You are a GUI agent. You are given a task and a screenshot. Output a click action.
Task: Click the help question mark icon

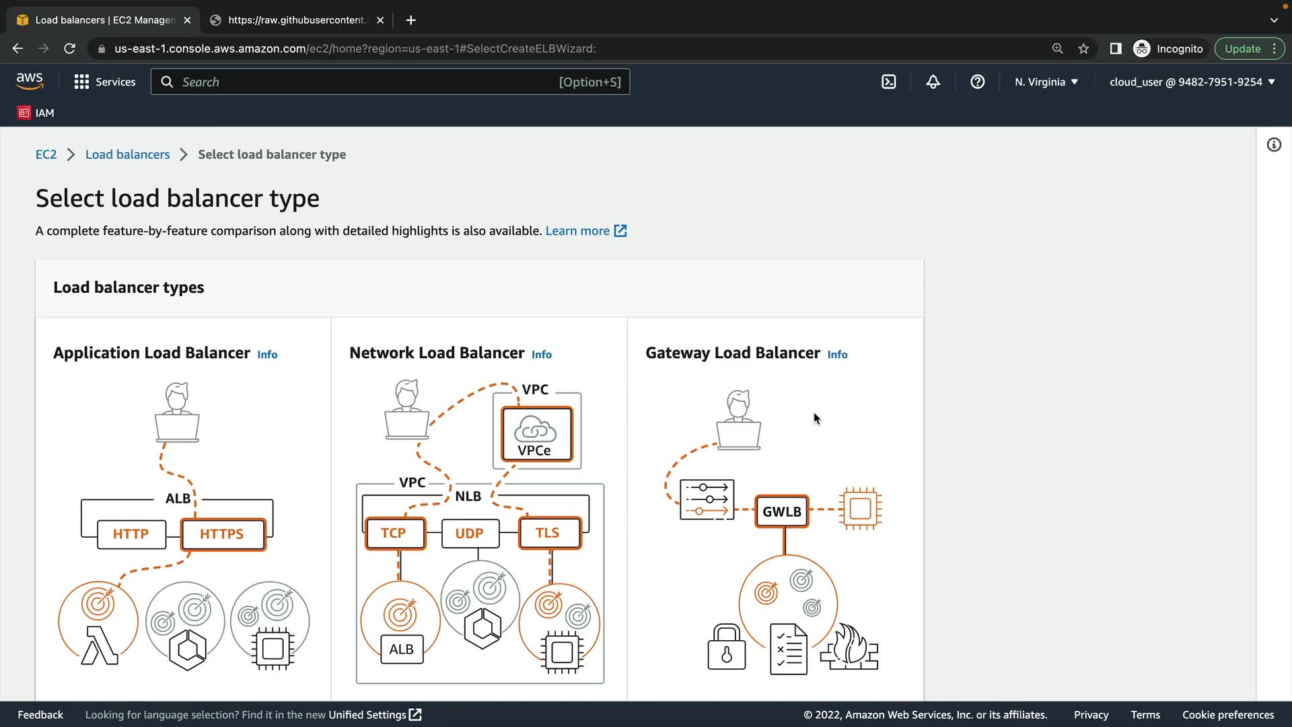tap(977, 82)
